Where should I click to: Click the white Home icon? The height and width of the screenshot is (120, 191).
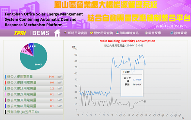tap(57, 33)
